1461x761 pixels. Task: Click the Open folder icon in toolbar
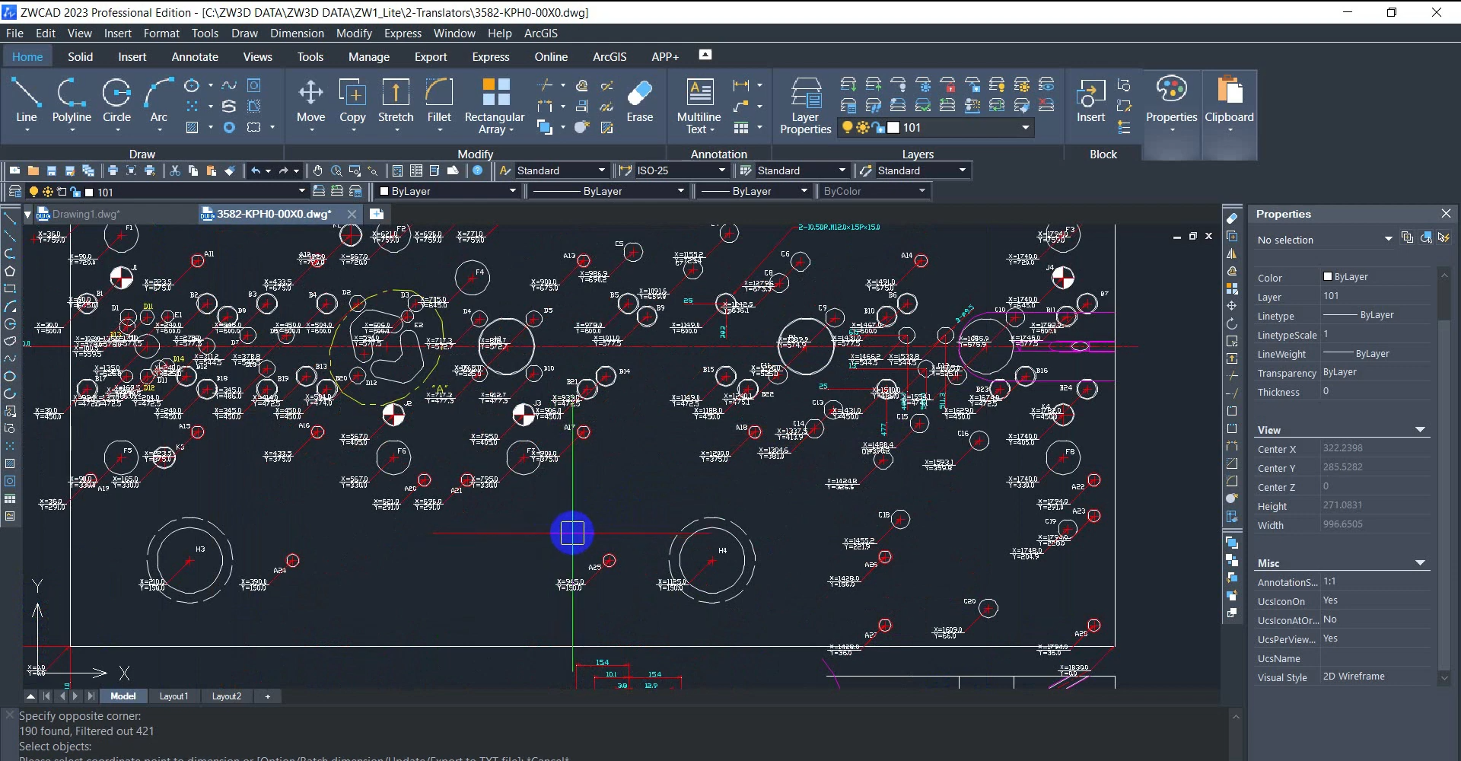click(x=33, y=170)
